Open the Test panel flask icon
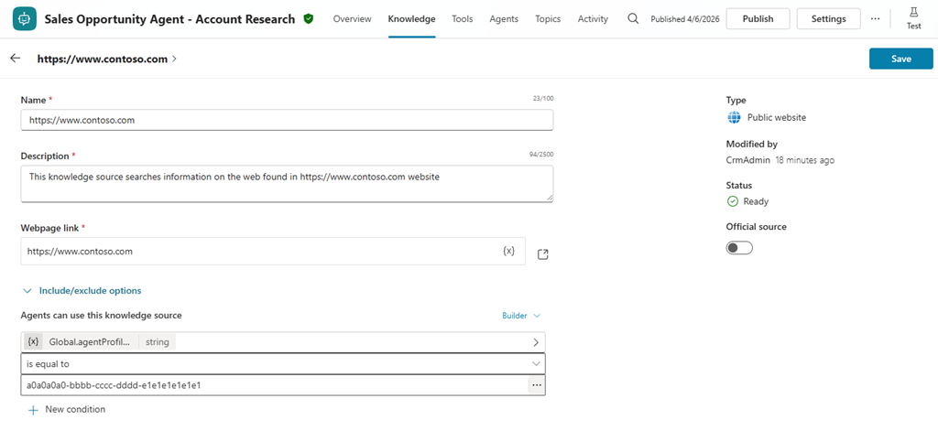This screenshot has width=938, height=431. pyautogui.click(x=913, y=17)
